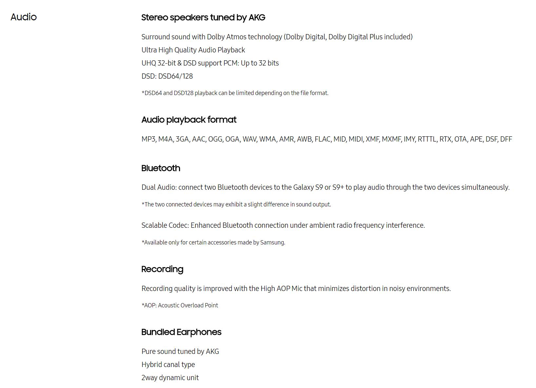Click the Dual Audio description line
This screenshot has width=536, height=388.
(x=325, y=187)
